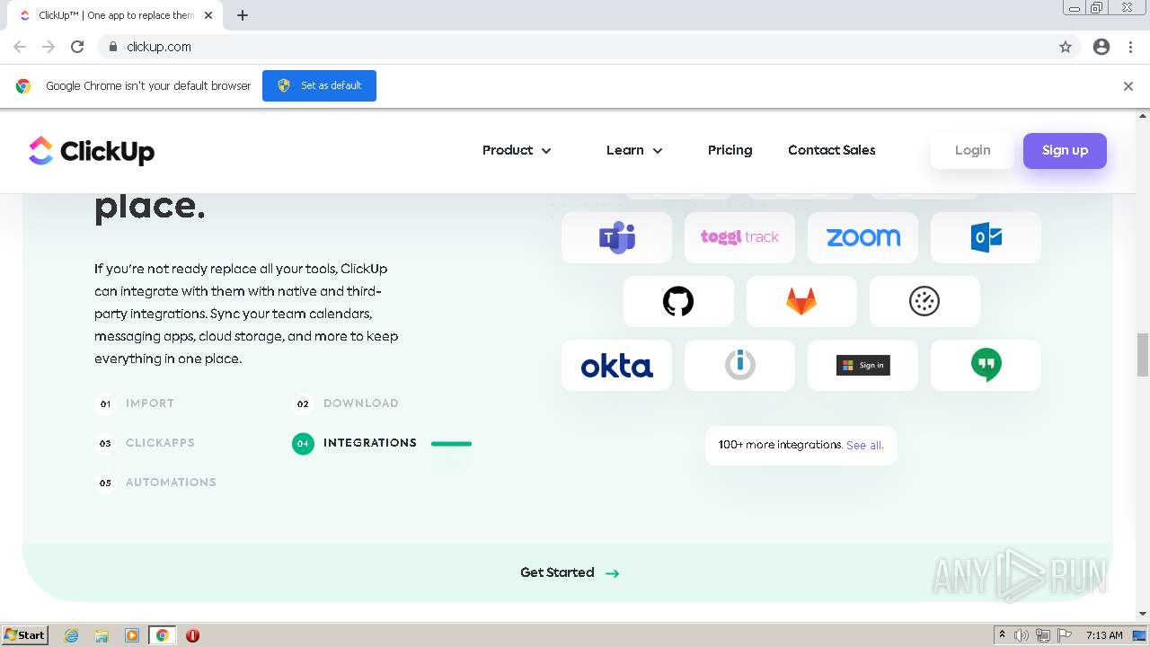Select the 01 Import step

(135, 403)
